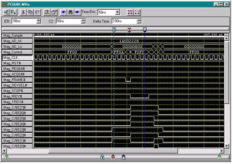
Task: Click the zoom-in waveform compress icon
Action: pyautogui.click(x=130, y=12)
